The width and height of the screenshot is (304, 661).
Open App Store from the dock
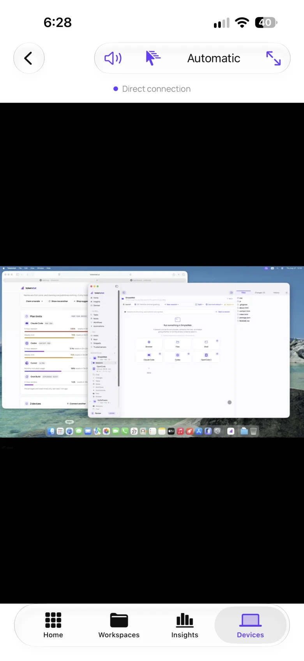198,431
